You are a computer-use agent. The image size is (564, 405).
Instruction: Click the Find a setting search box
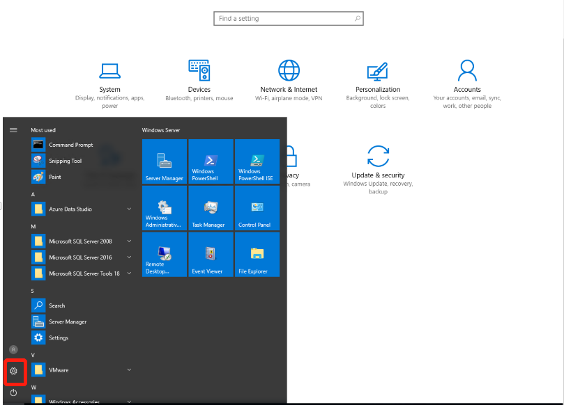(288, 18)
